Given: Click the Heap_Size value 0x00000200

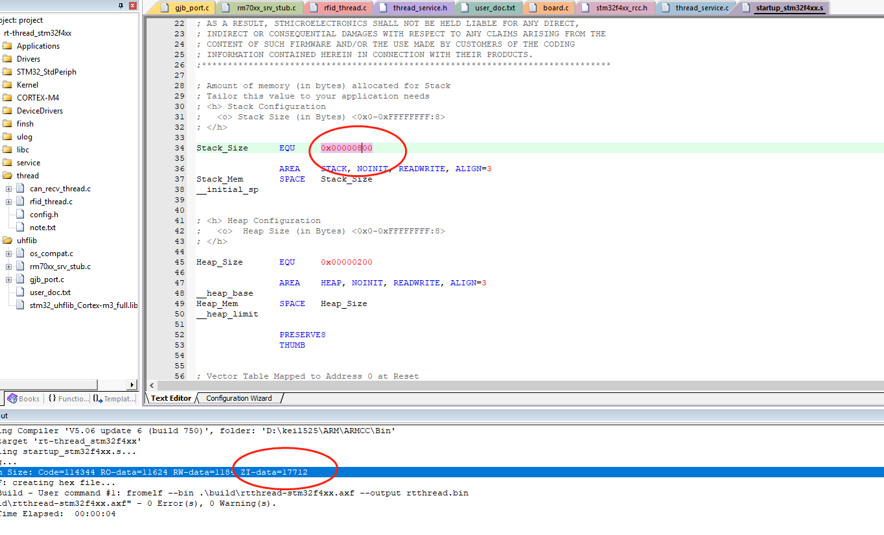Looking at the screenshot, I should [x=347, y=262].
